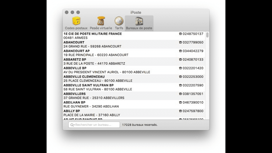Click phone number 0322253000

pyautogui.click(x=193, y=77)
